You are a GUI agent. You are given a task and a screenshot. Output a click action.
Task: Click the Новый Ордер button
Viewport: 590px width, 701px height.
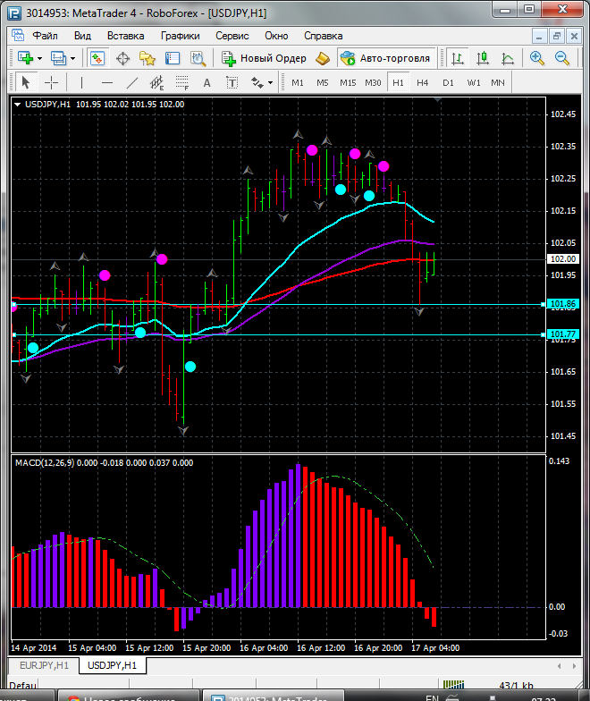[264, 58]
